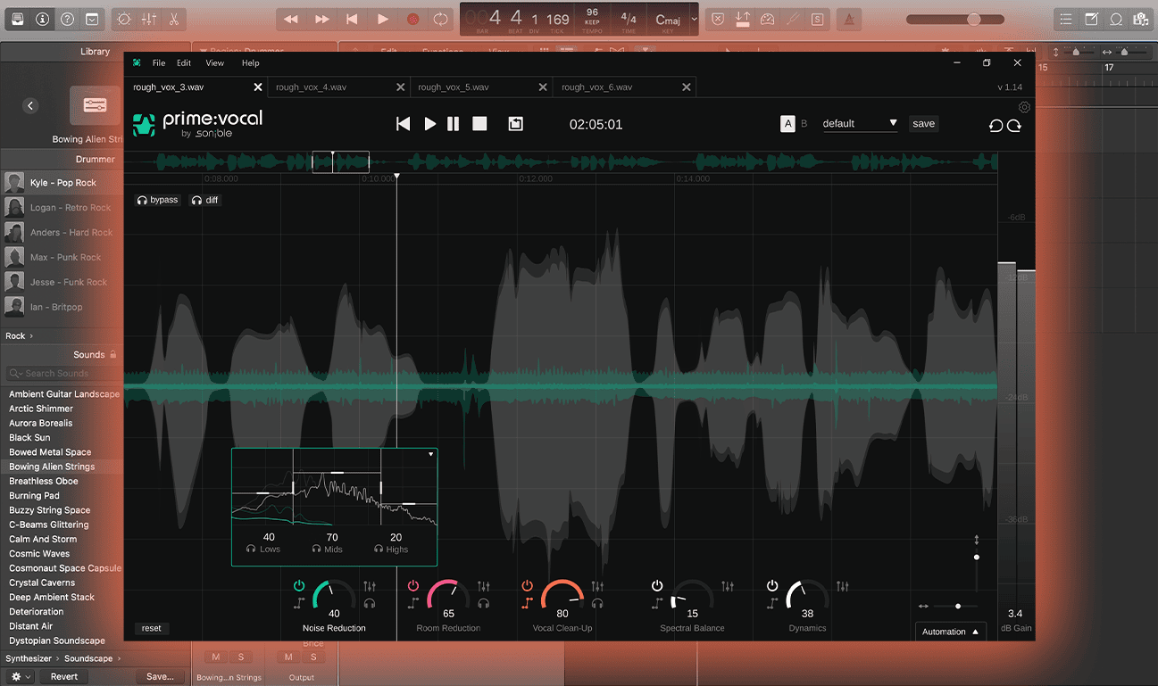Switch to rough_vox_5.wav tab

(480, 87)
